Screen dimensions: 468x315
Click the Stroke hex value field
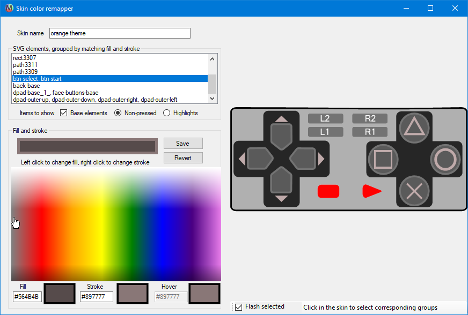[97, 297]
